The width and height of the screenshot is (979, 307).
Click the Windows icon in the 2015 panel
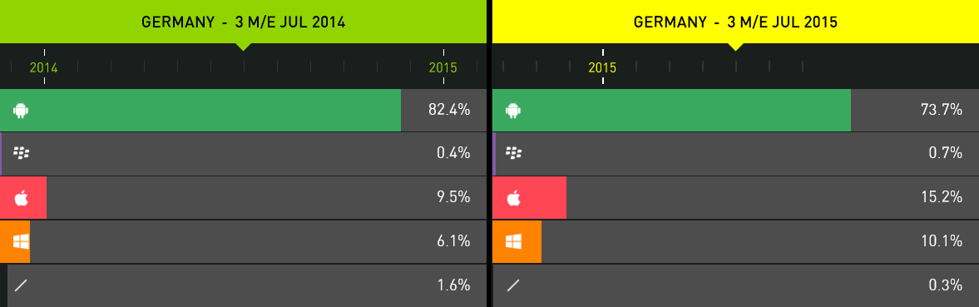513,241
